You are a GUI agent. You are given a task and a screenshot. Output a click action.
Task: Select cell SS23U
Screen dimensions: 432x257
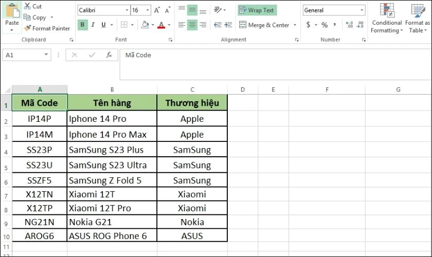[40, 166]
